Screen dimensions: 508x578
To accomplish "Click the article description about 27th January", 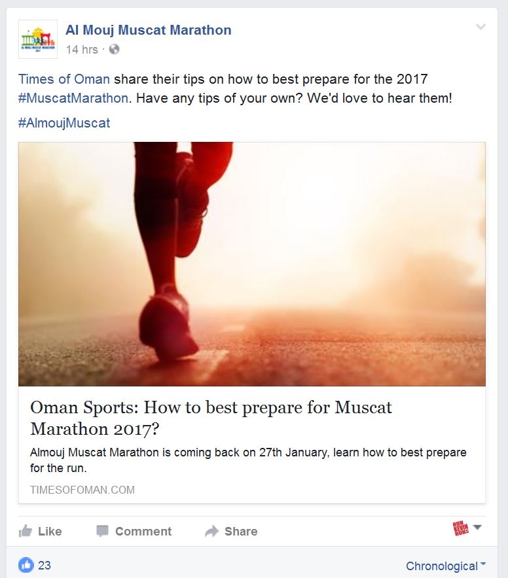I will 248,460.
